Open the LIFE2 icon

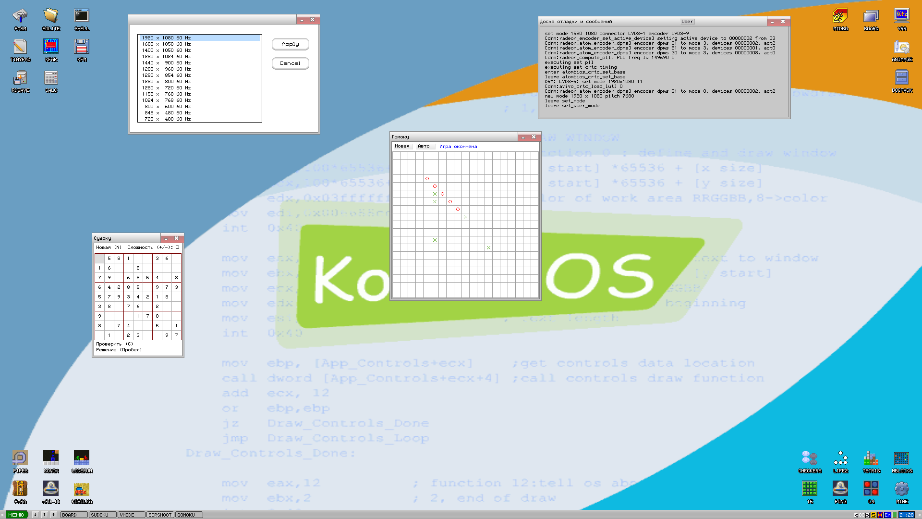(840, 462)
